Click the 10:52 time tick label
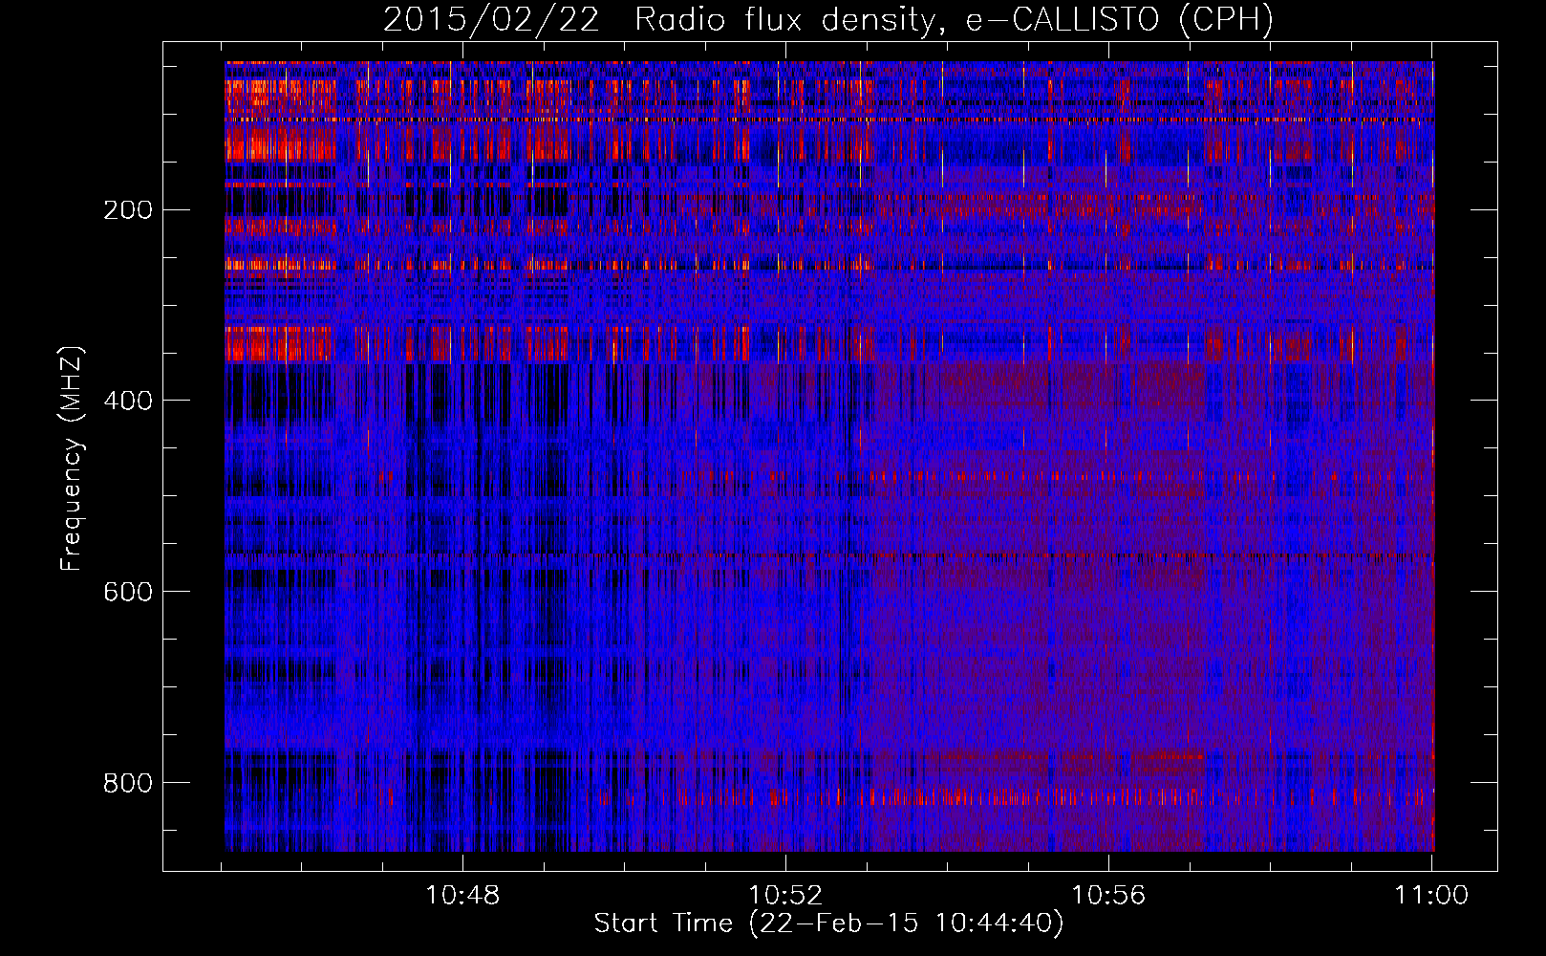The height and width of the screenshot is (956, 1546). click(x=785, y=895)
